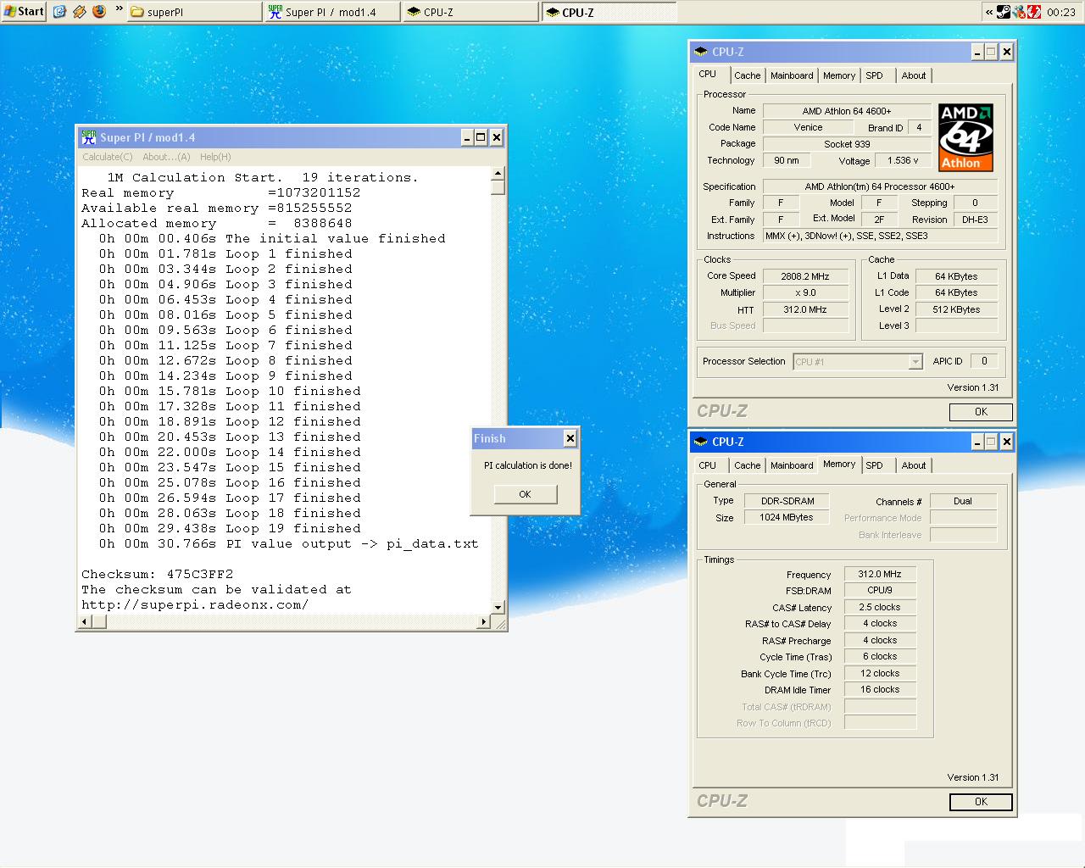1085x868 pixels.
Task: Select the SPD tab in upper CPU-Z
Action: point(874,75)
